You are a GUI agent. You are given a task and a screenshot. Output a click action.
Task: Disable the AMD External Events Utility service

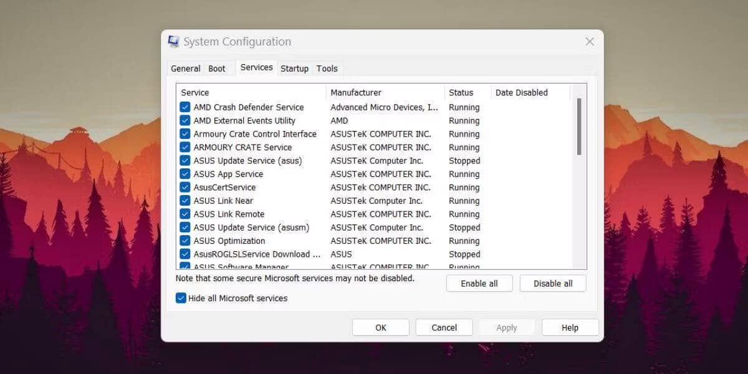click(185, 120)
